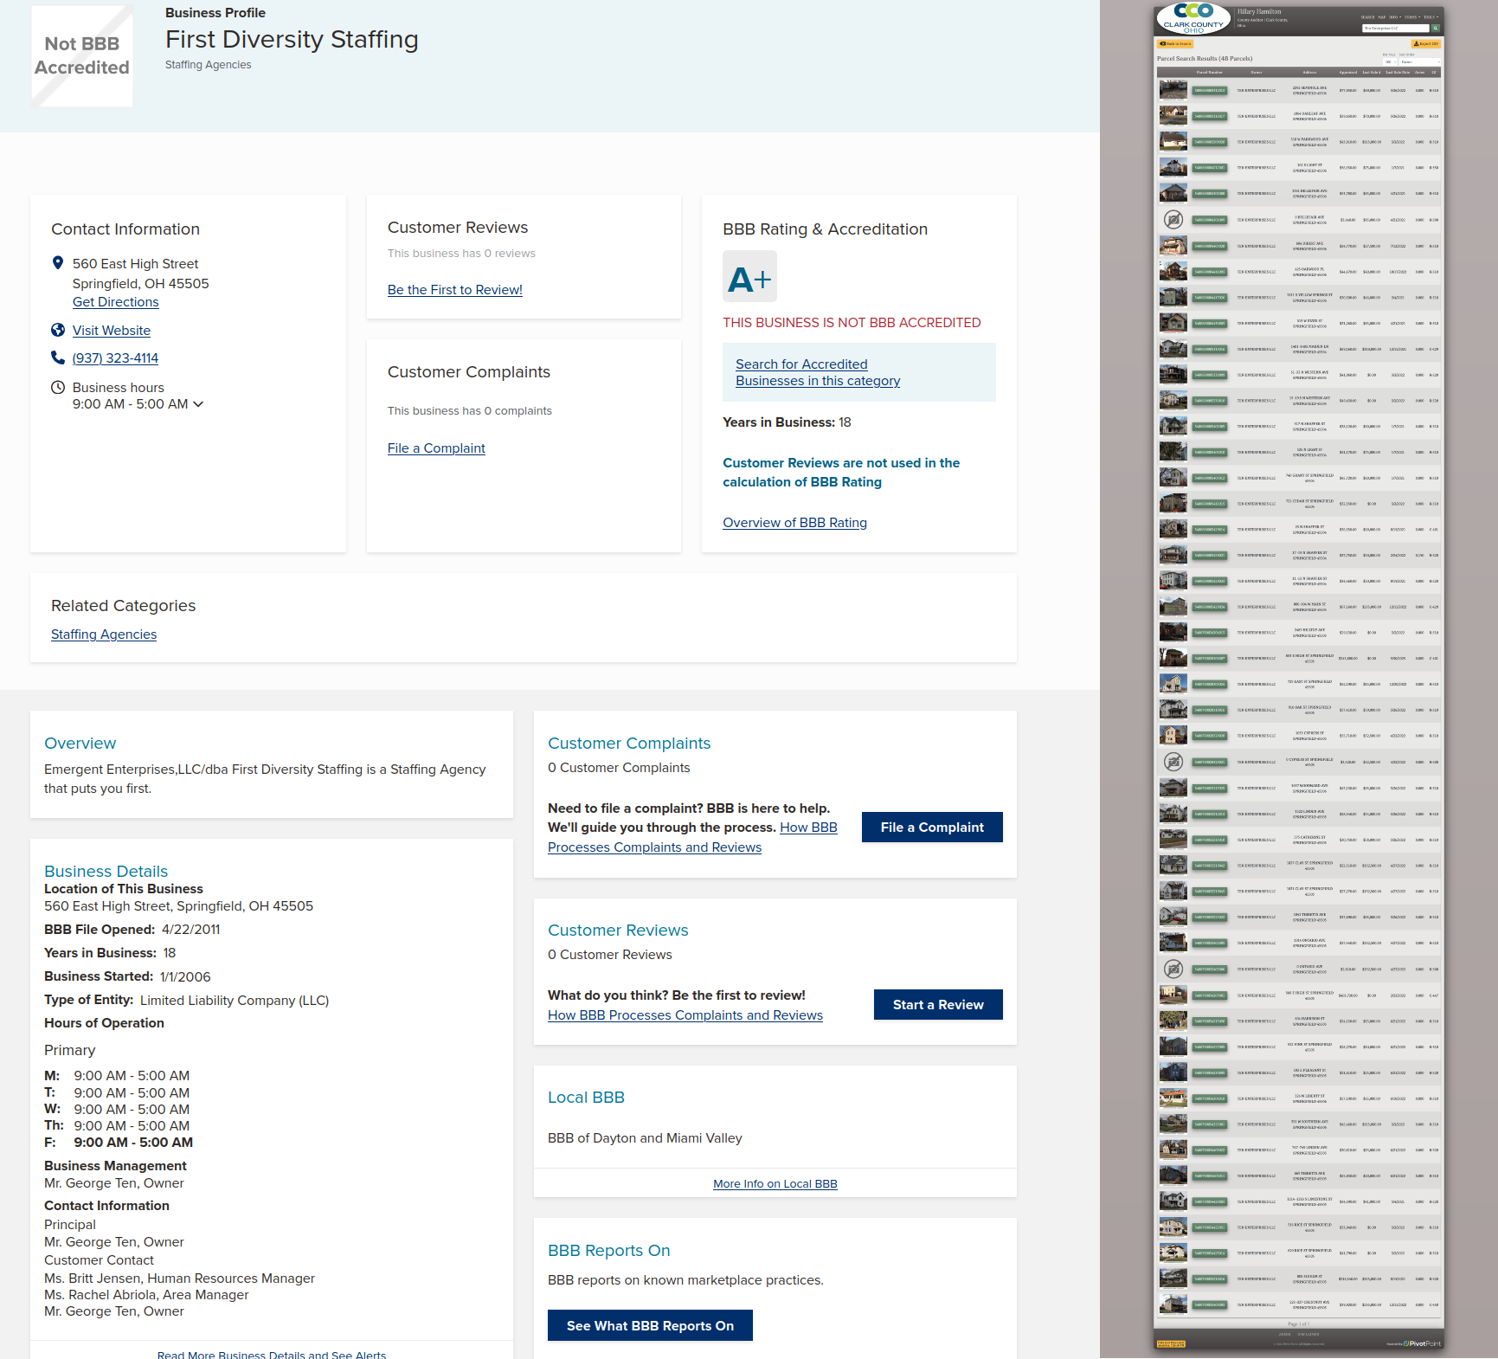Open How BBB Processes Complaints link under Customer Reviews
The height and width of the screenshot is (1359, 1498).
pos(685,1015)
